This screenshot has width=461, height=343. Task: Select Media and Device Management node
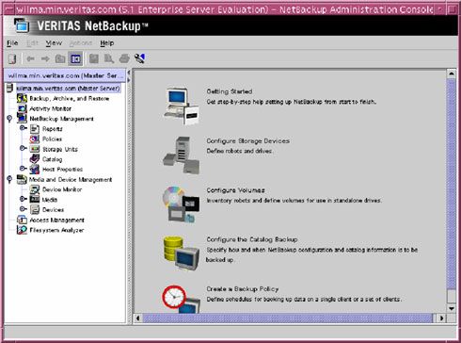[71, 180]
